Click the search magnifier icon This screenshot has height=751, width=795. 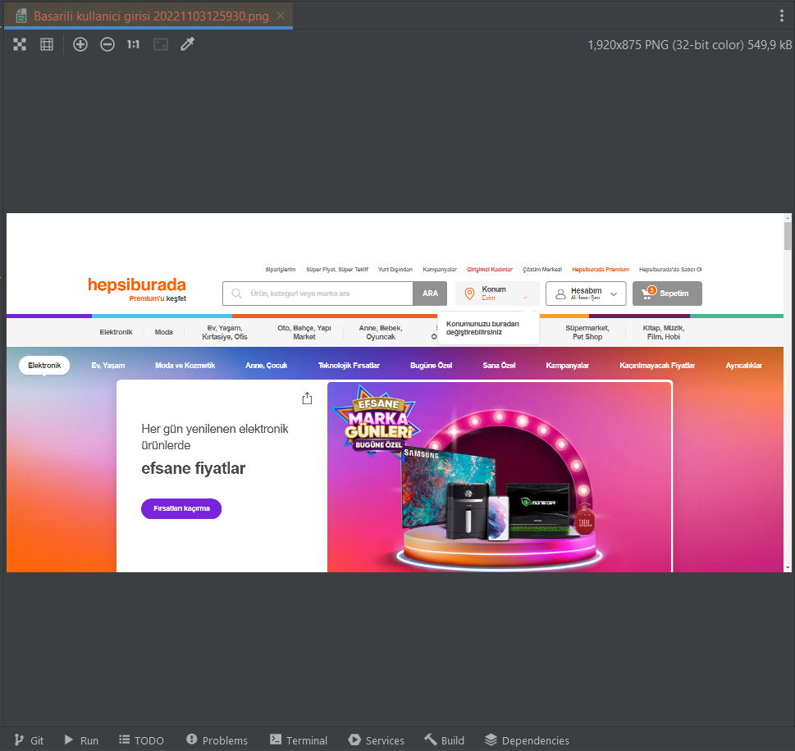tap(236, 294)
